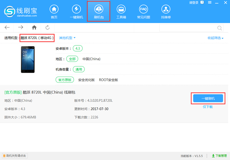Click download count 2226

pos(94,117)
